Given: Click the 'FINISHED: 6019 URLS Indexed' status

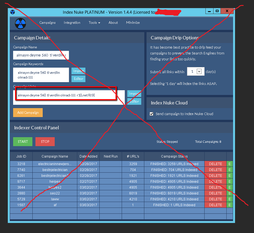Looking at the screenshot, I should 174,193.
